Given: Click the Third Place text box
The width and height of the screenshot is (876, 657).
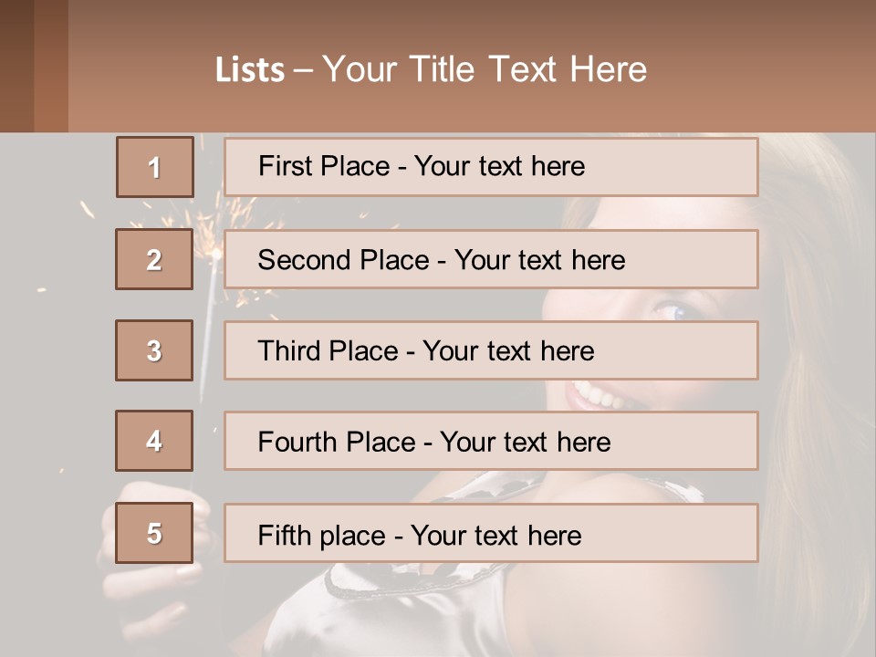Looking at the screenshot, I should click(x=491, y=350).
